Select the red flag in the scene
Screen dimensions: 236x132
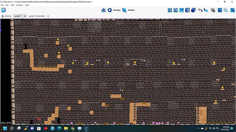pyautogui.click(x=39, y=119)
